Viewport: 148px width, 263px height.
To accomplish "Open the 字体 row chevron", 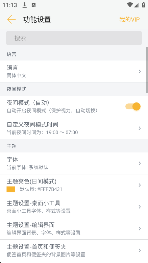I will [x=140, y=163].
